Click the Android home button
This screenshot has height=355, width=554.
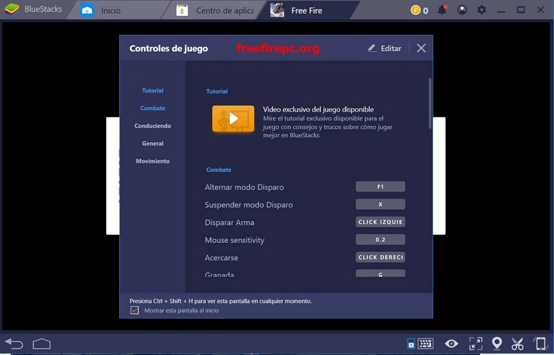(42, 343)
